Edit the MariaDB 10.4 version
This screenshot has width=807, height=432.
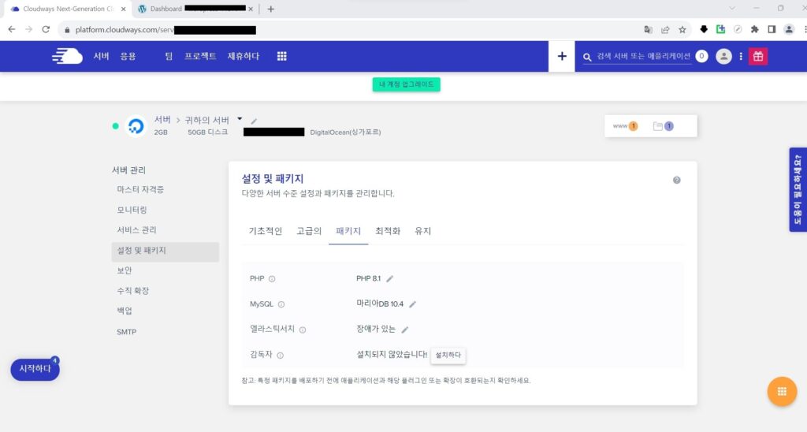pyautogui.click(x=412, y=304)
